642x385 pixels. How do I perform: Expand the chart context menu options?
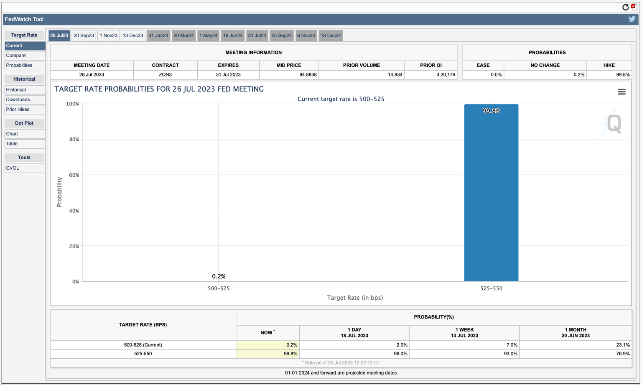622,92
